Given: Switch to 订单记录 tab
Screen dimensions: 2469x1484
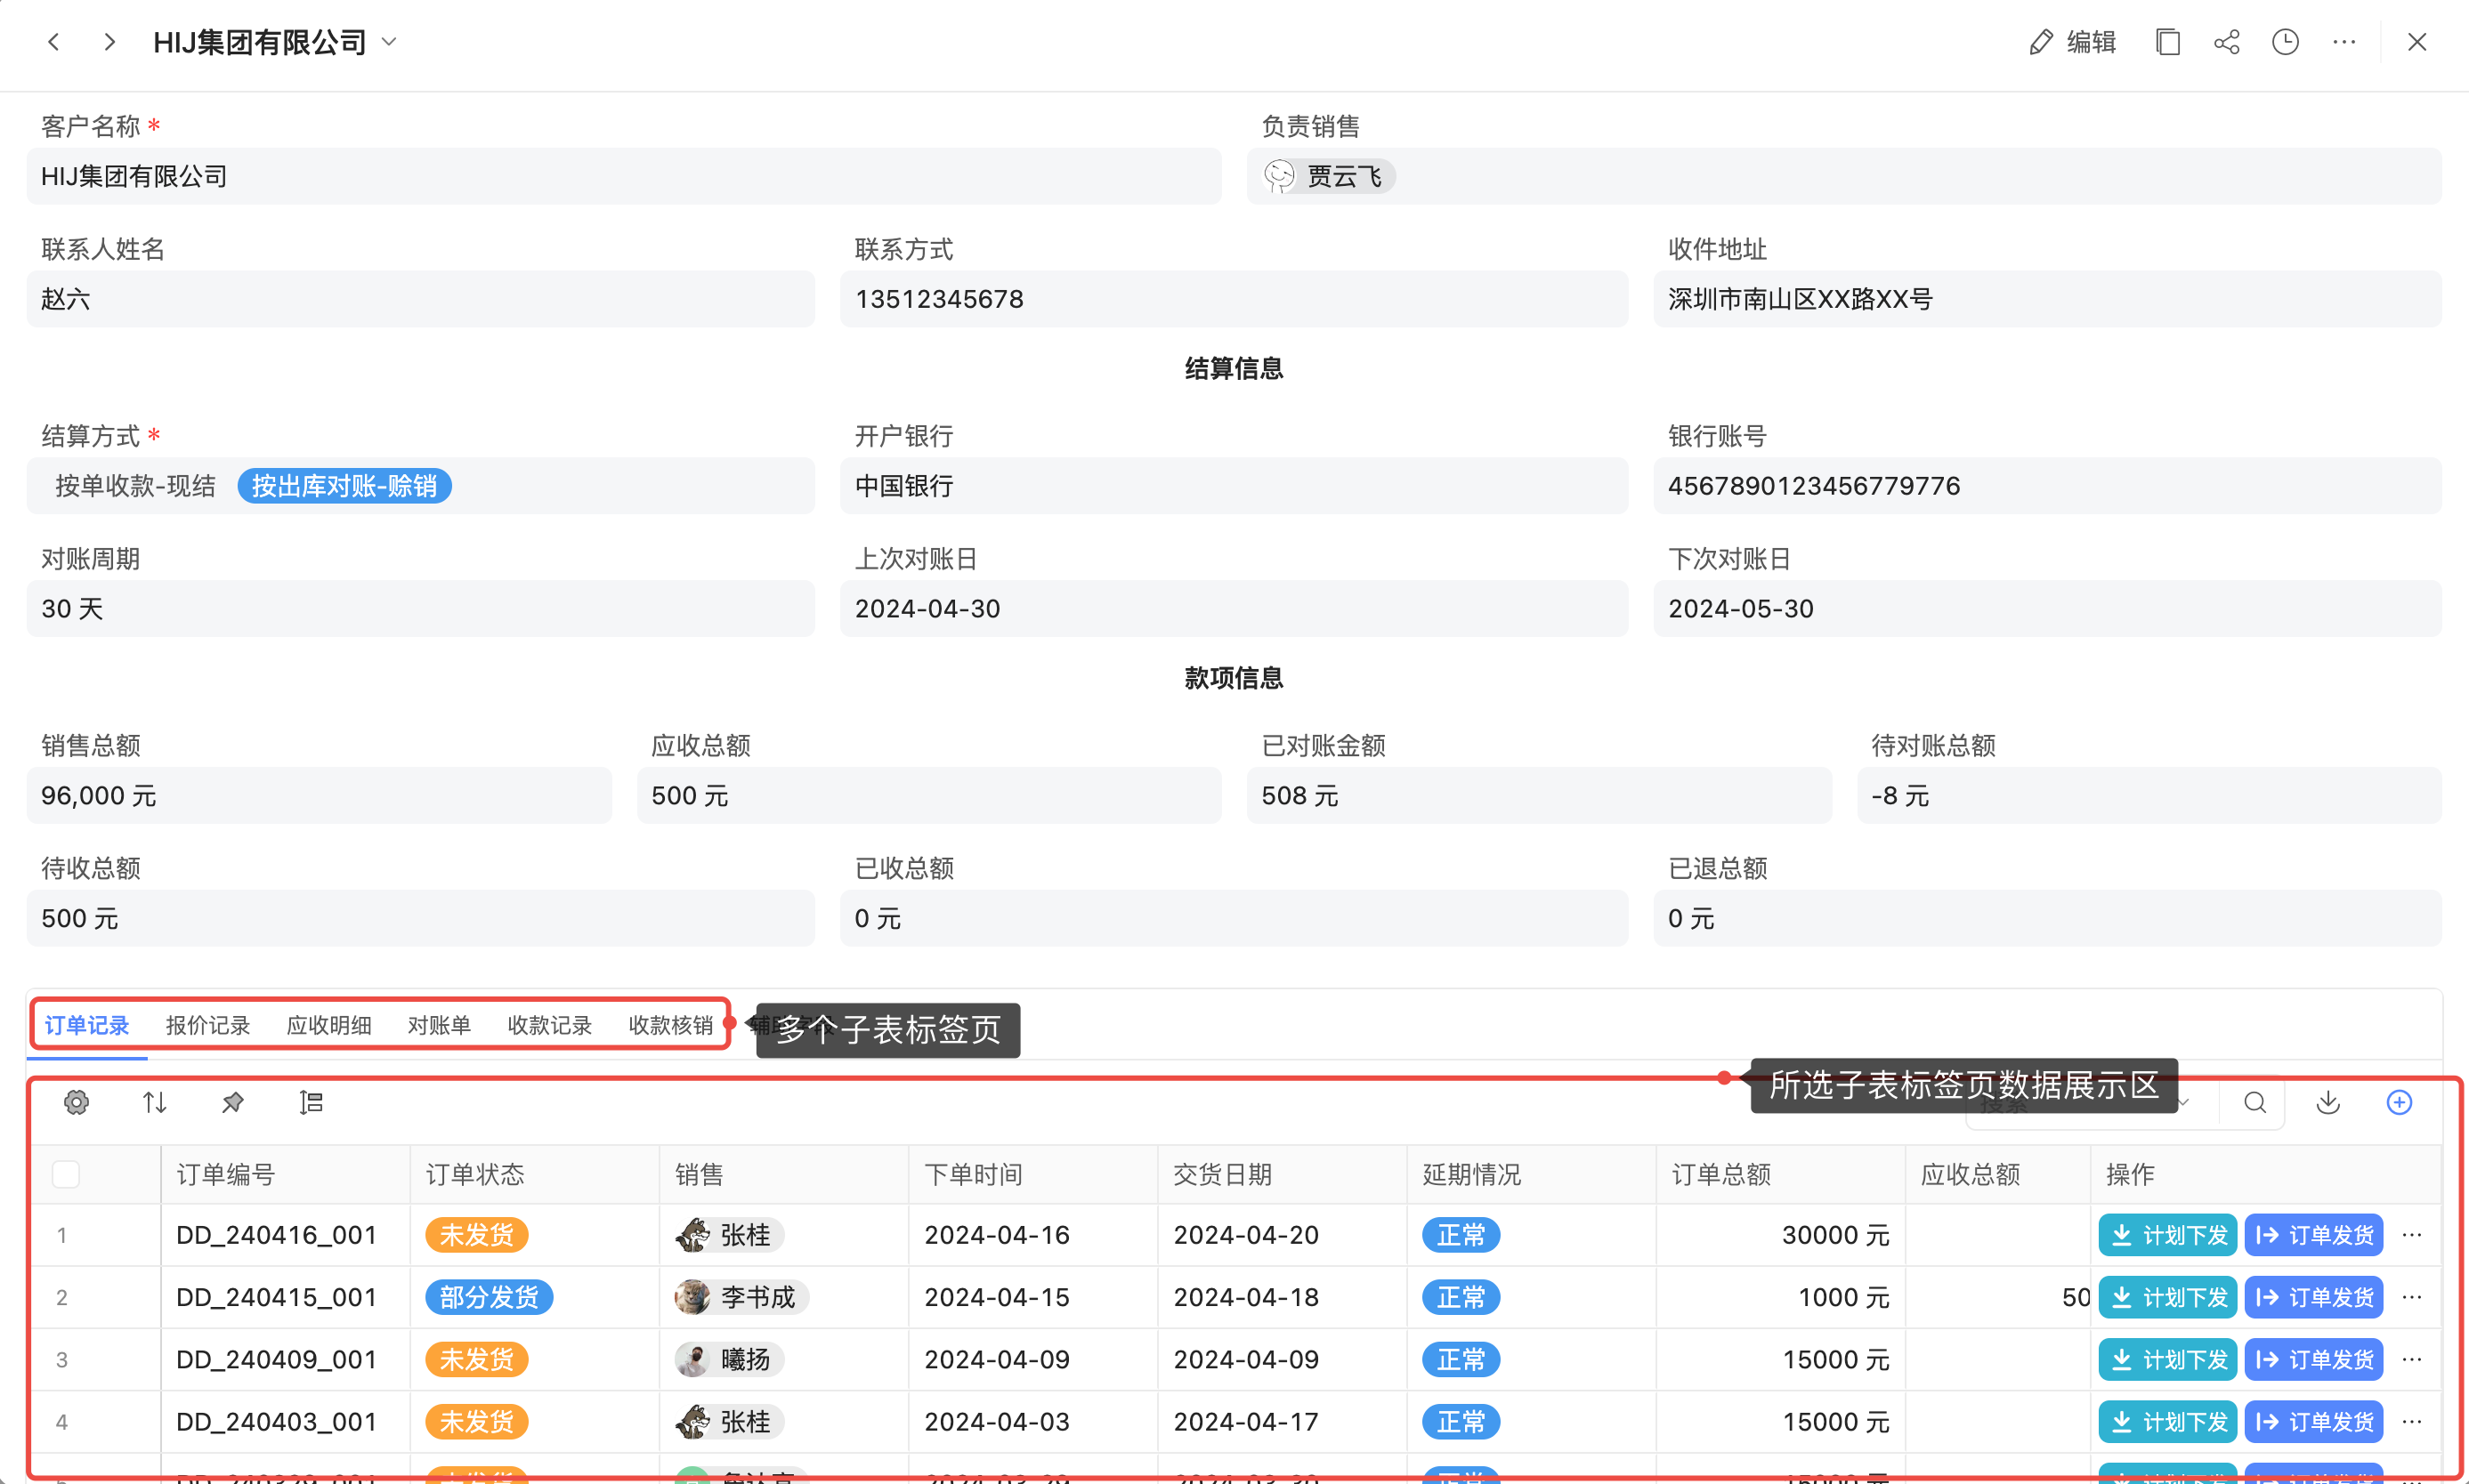Looking at the screenshot, I should click(x=87, y=1025).
